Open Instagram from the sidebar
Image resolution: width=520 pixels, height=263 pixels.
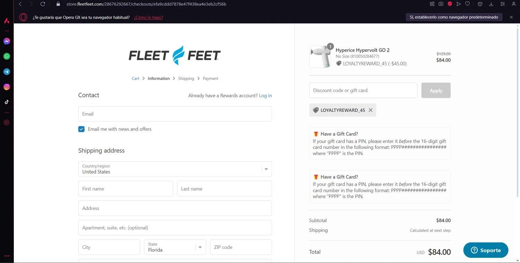pyautogui.click(x=7, y=87)
